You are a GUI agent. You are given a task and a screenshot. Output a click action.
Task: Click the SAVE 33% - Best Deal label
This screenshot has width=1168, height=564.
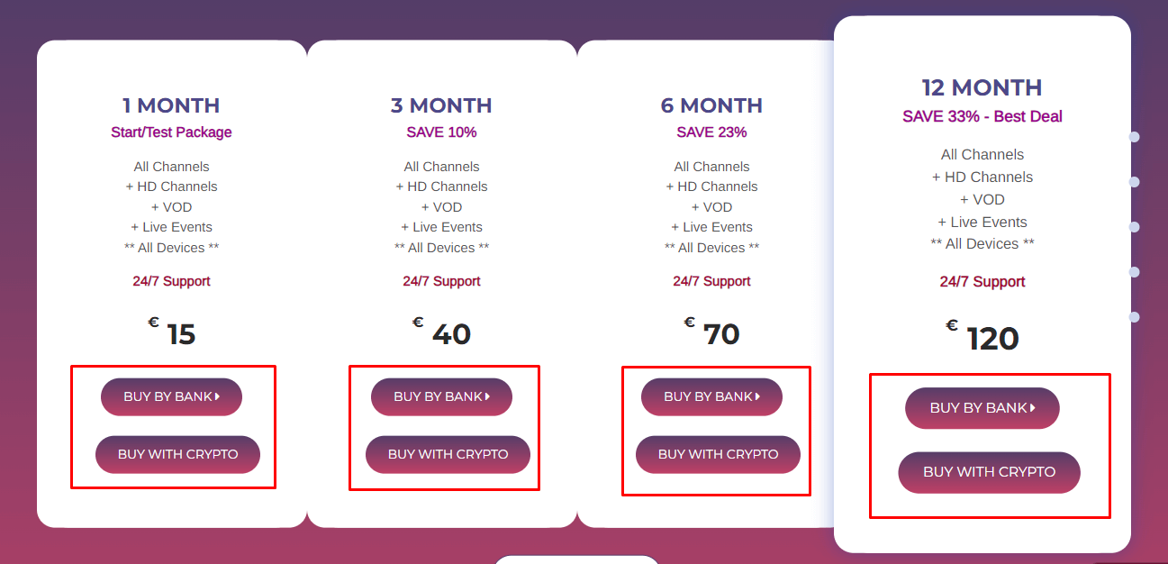pyautogui.click(x=982, y=115)
